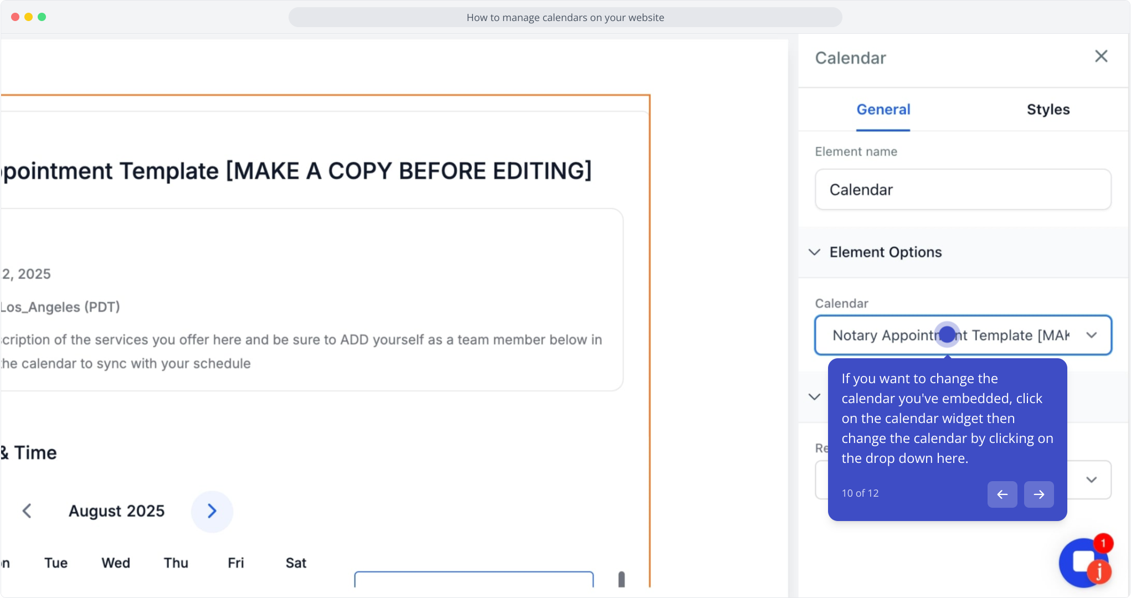Click the macOS red close button
Viewport: 1131px width, 598px height.
(x=15, y=17)
